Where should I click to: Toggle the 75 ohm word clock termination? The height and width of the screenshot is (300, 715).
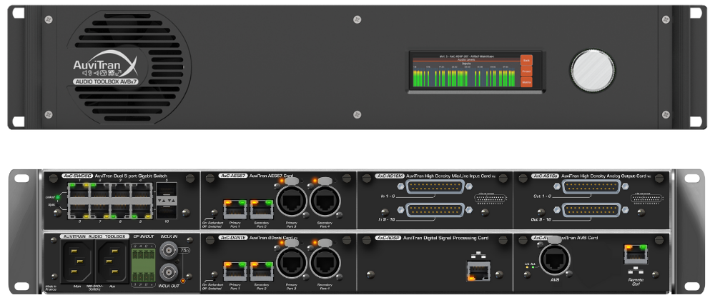tap(182, 250)
